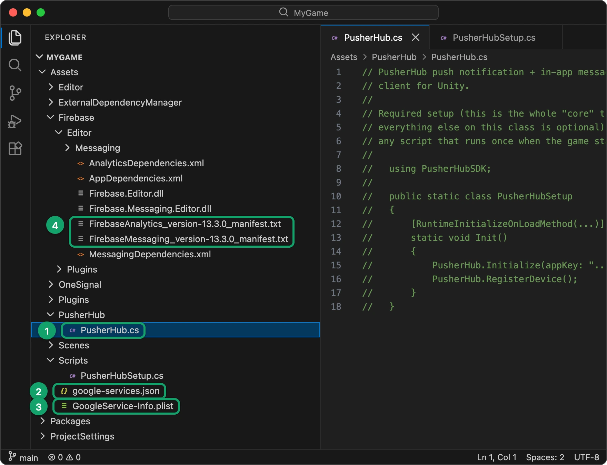Select the Editor folder directly under Assets
This screenshot has height=465, width=607.
tap(175, 87)
